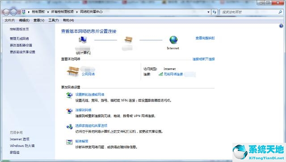Click the back navigation arrow
286x162 pixels.
pyautogui.click(x=6, y=12)
